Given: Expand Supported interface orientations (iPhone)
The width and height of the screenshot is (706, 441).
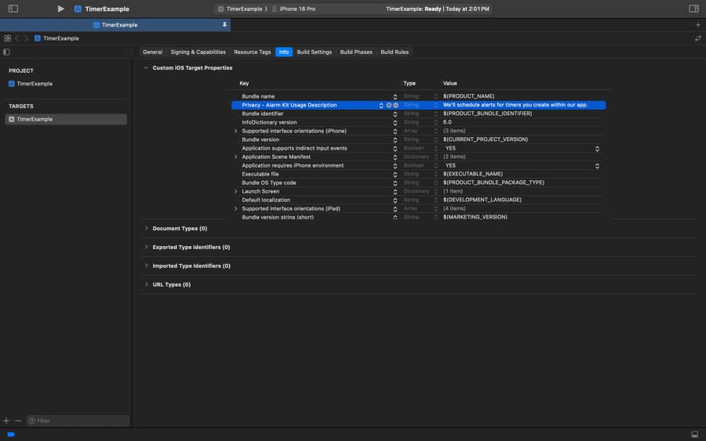Looking at the screenshot, I should [x=235, y=132].
